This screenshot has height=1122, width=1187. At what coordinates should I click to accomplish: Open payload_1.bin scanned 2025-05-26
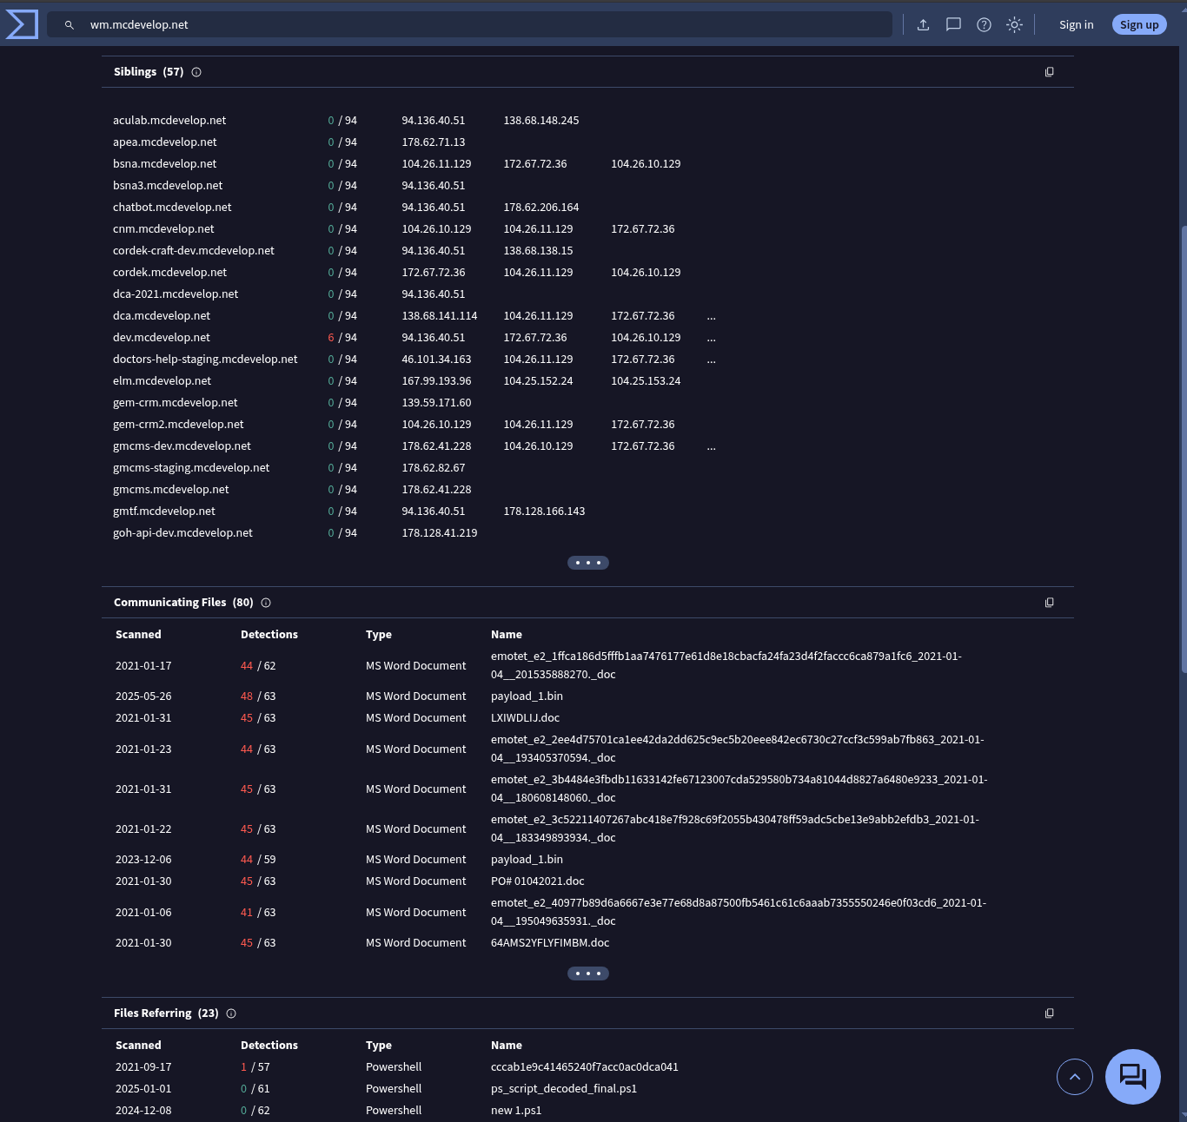coord(527,696)
